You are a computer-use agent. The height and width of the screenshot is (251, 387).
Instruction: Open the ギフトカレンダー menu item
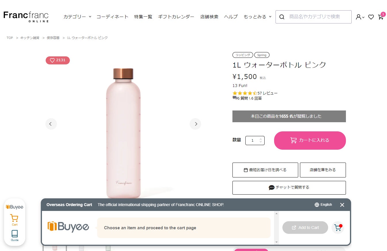coord(176,17)
